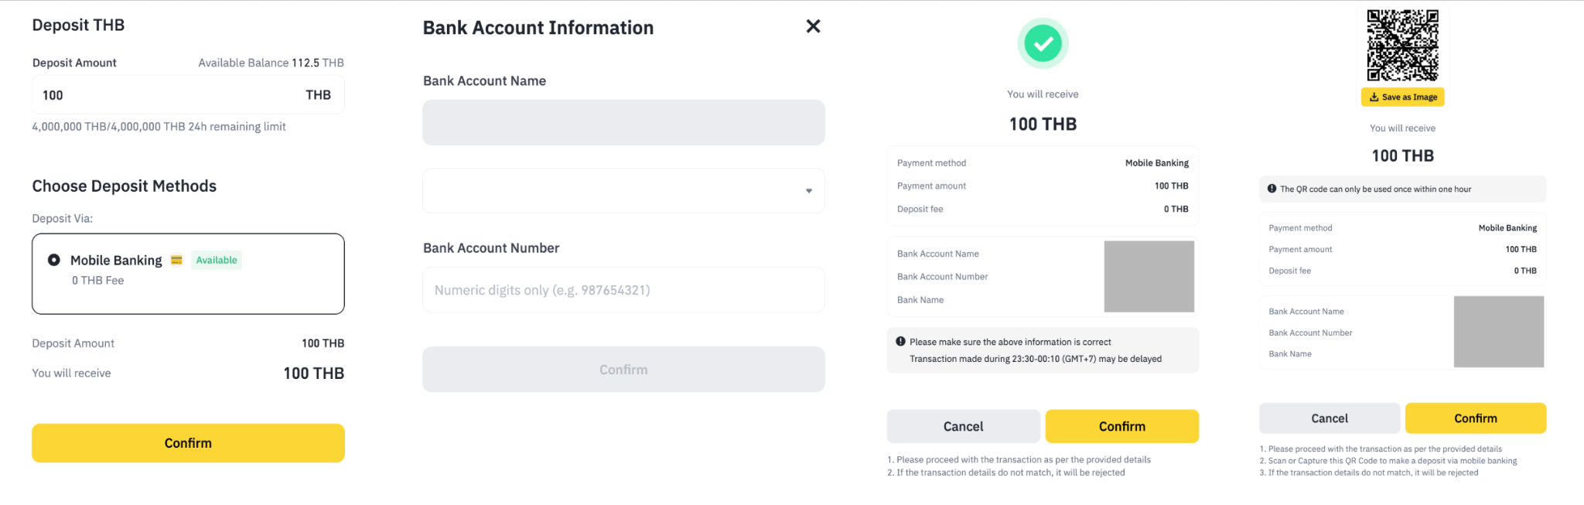Confirm the QR code deposit

[1475, 418]
